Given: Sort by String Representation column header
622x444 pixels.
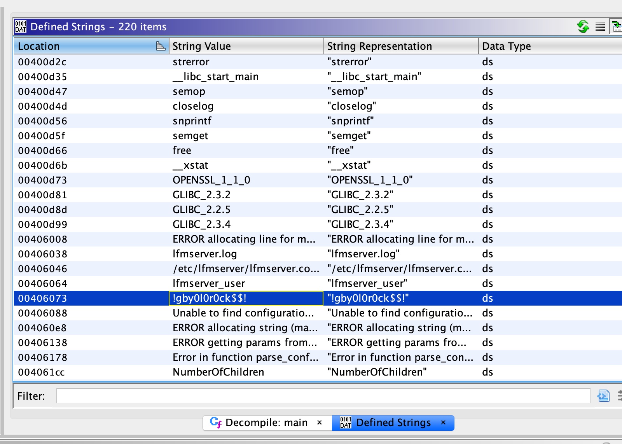Looking at the screenshot, I should 401,46.
